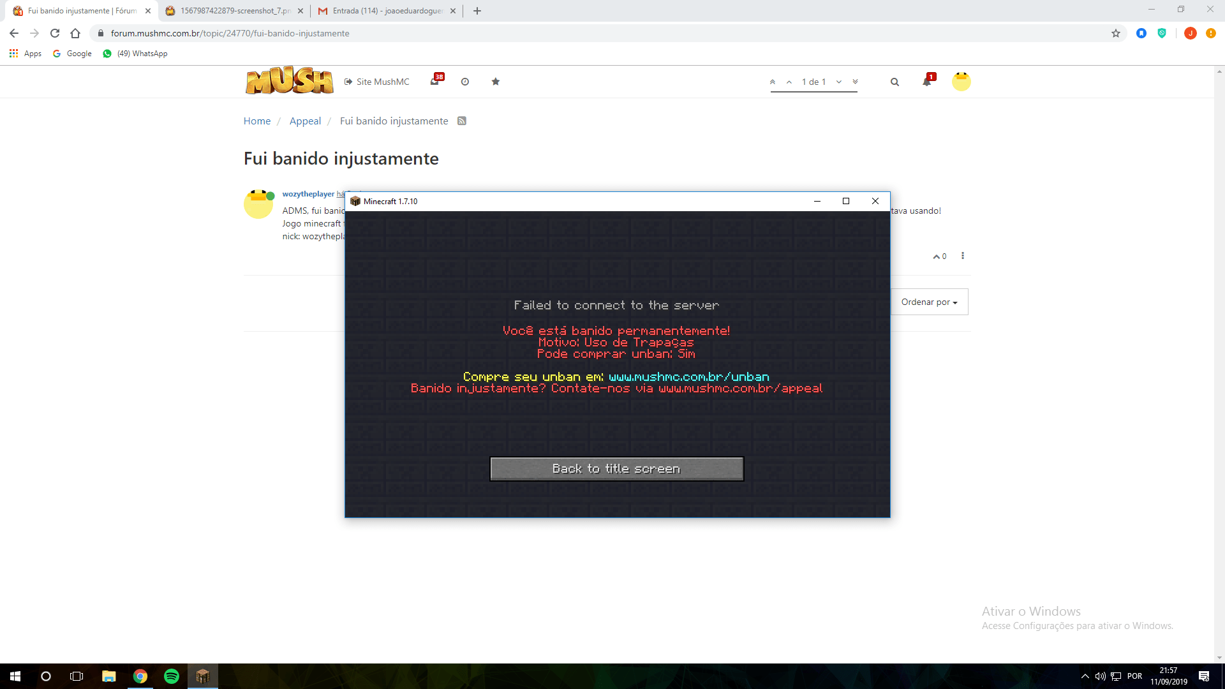
Task: Click the 1 de 1 post index
Action: [814, 82]
